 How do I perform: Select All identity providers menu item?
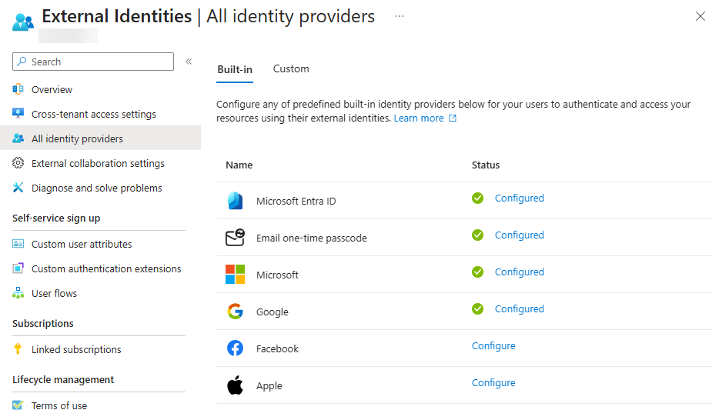(x=100, y=138)
